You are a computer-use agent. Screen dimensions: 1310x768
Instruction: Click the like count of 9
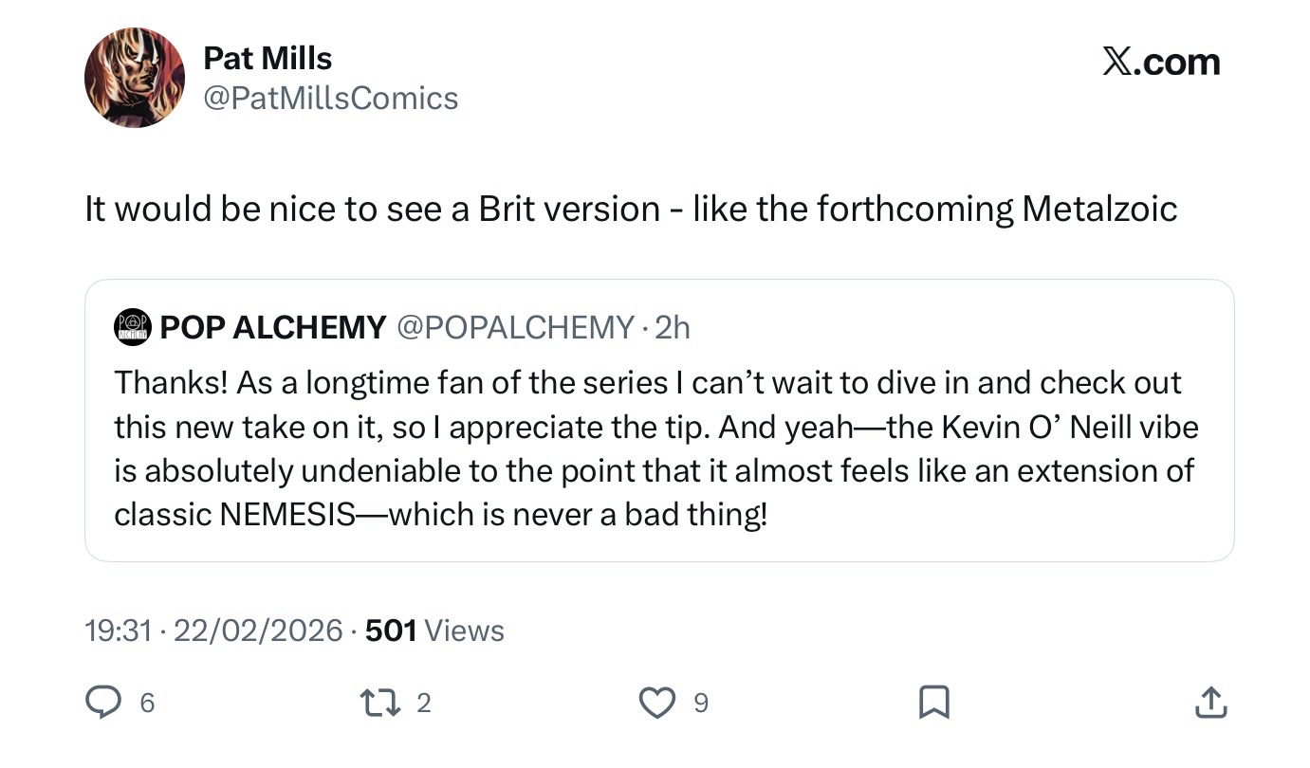point(701,703)
